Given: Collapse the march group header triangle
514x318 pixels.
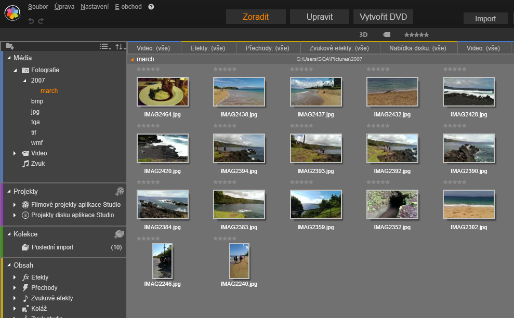Looking at the screenshot, I should 133,59.
